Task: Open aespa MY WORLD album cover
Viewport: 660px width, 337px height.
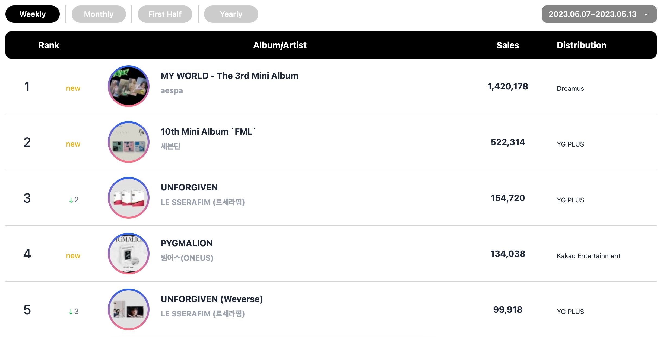Action: click(129, 86)
